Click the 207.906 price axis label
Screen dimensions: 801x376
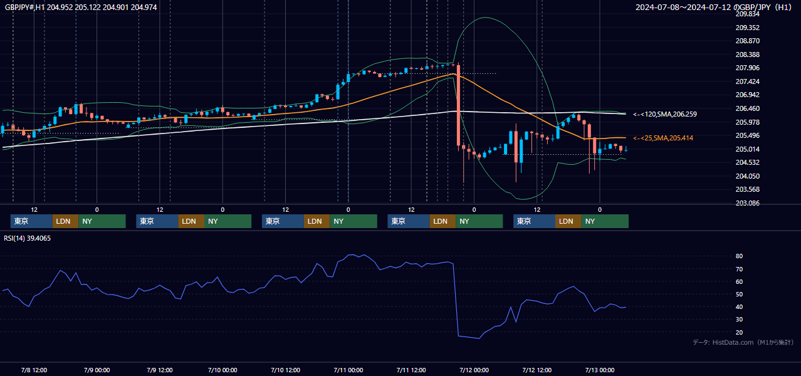pos(747,68)
